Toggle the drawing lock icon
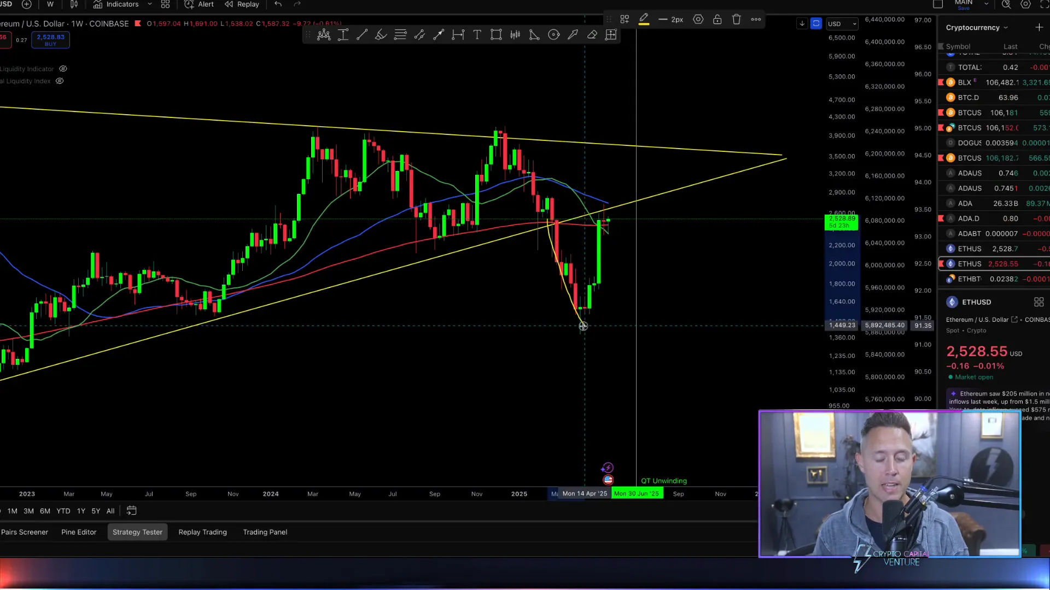The width and height of the screenshot is (1050, 590). click(x=717, y=19)
